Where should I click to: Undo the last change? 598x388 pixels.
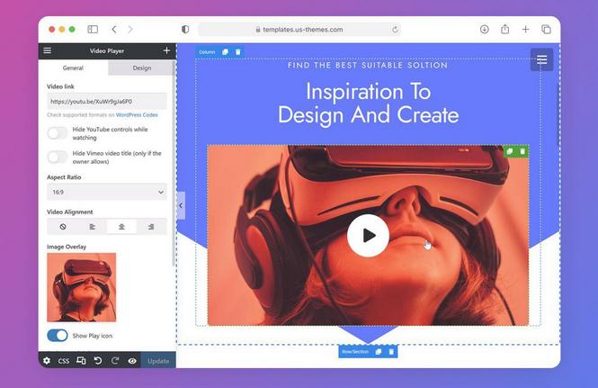[98, 360]
